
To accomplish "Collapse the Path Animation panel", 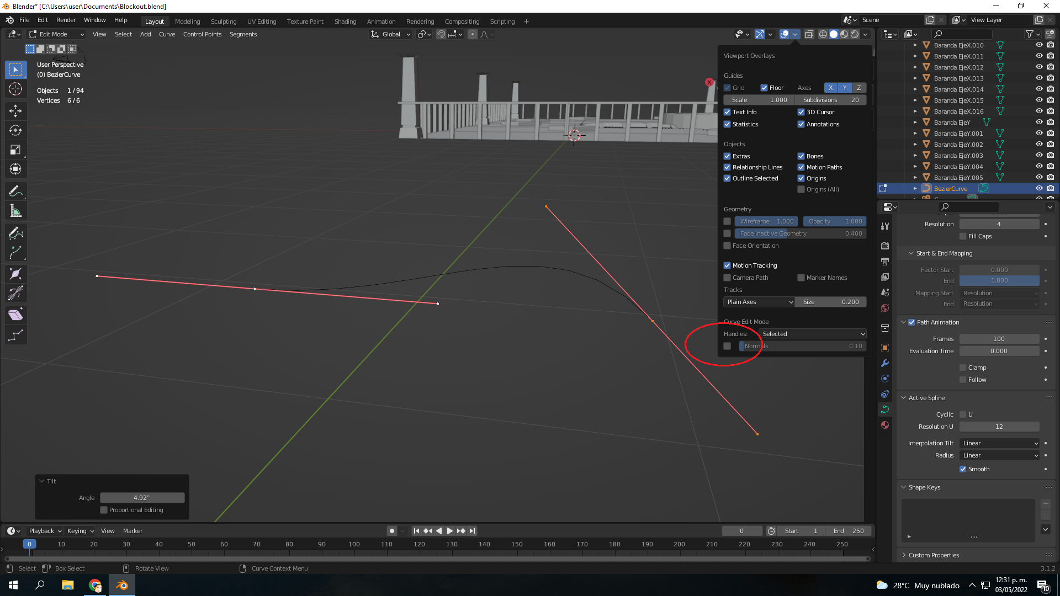I will pos(904,322).
